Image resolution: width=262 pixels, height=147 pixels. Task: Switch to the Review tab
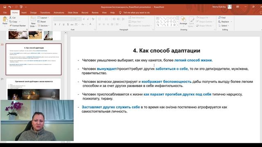tap(95, 13)
